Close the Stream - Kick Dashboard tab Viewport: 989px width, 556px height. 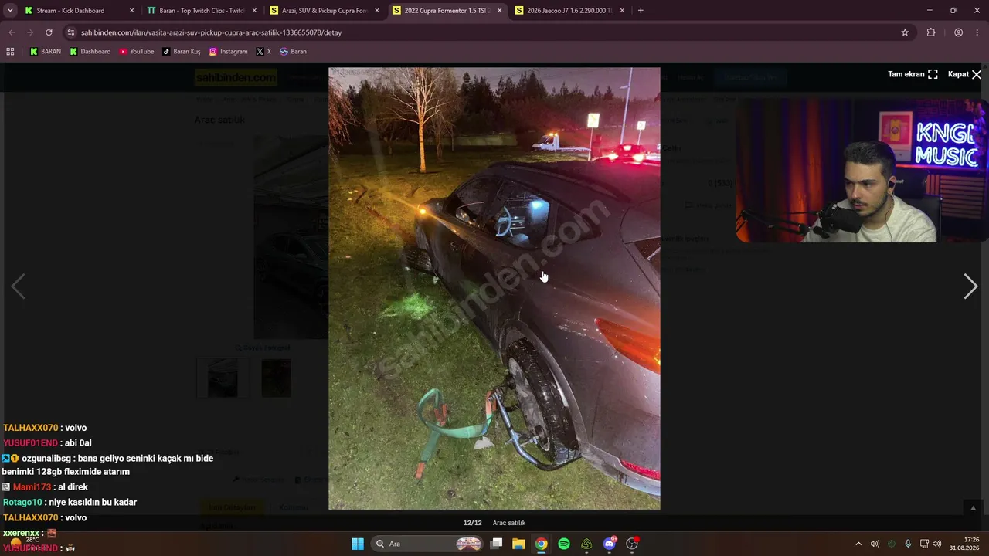coord(131,11)
